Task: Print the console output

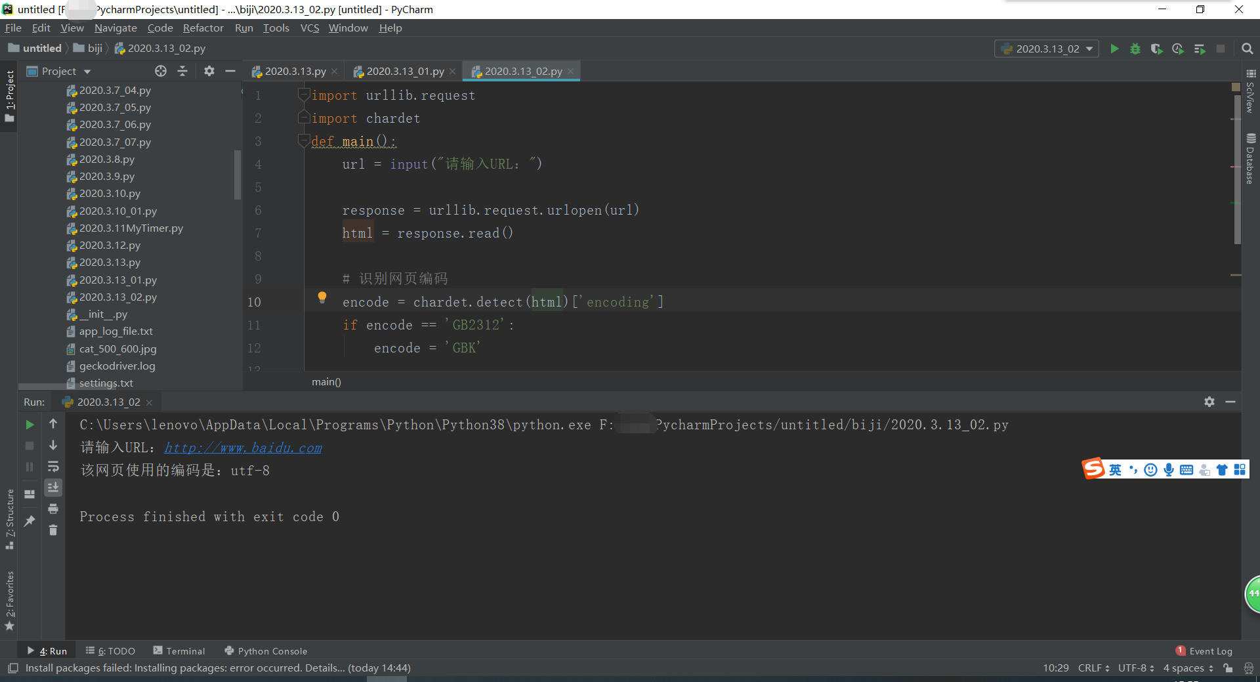Action: pos(53,509)
